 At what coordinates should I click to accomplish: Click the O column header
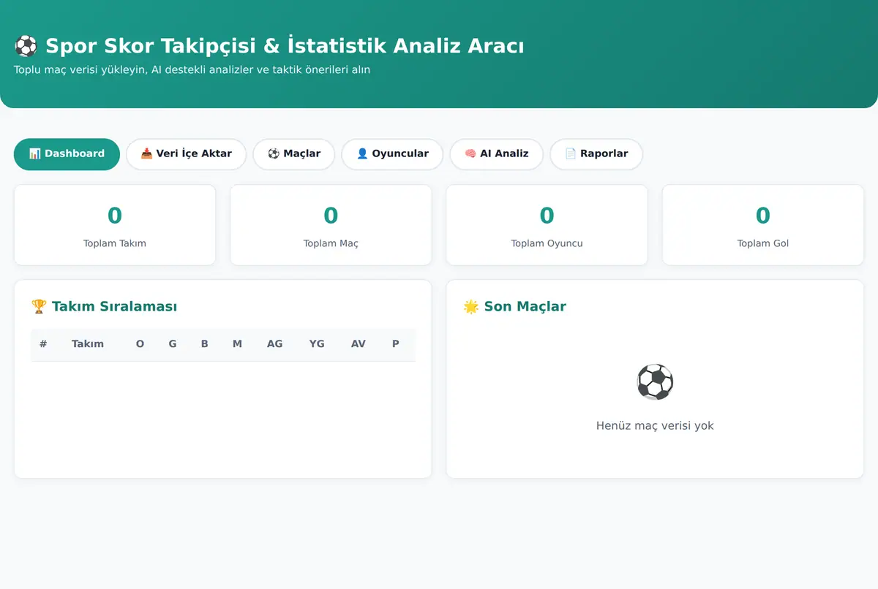click(140, 343)
